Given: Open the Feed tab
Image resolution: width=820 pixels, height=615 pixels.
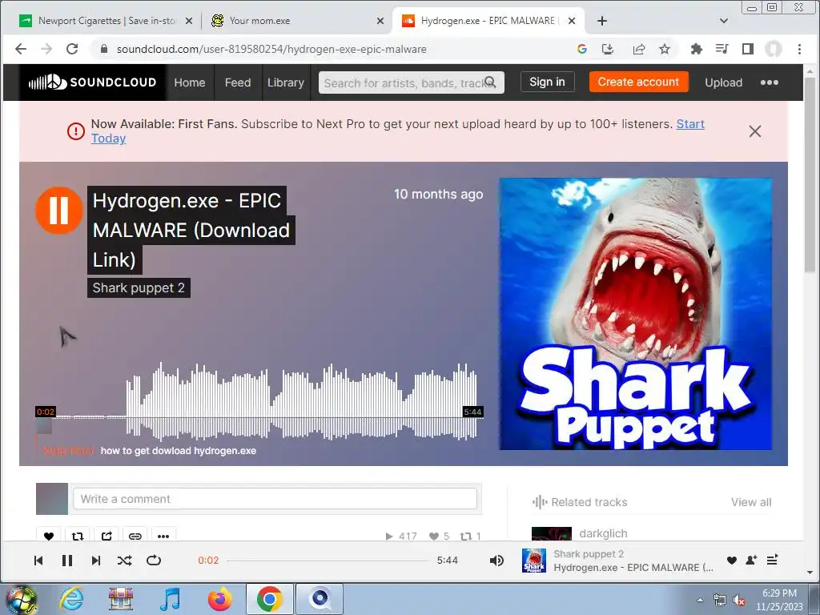Looking at the screenshot, I should pos(238,82).
